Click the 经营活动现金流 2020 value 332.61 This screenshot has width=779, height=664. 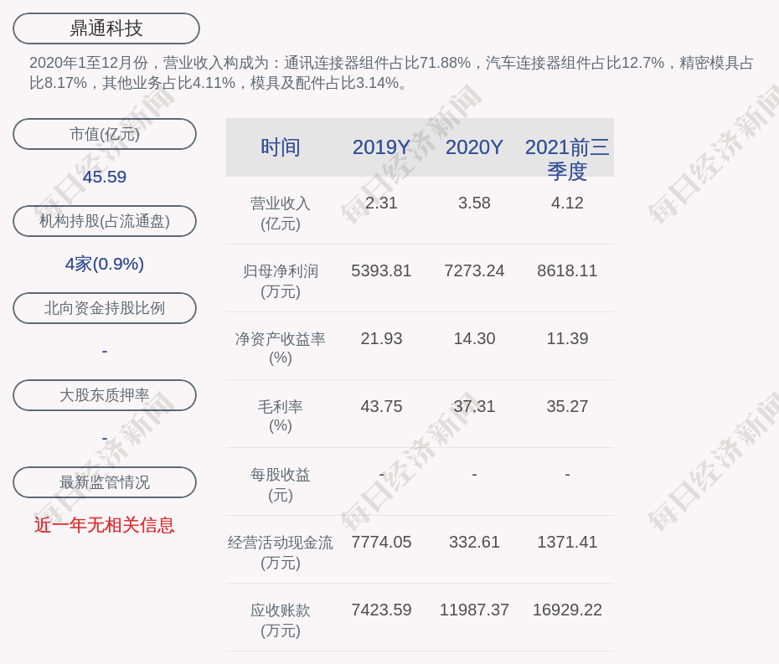[x=474, y=542]
